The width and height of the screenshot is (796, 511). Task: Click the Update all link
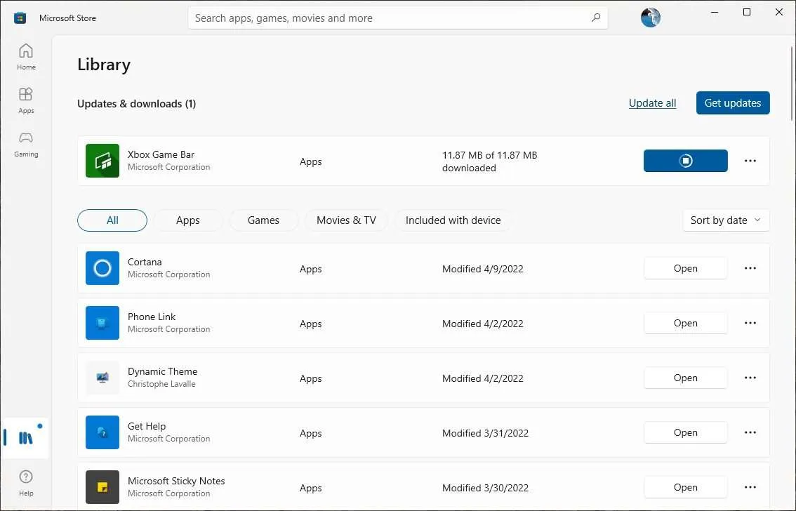click(652, 103)
